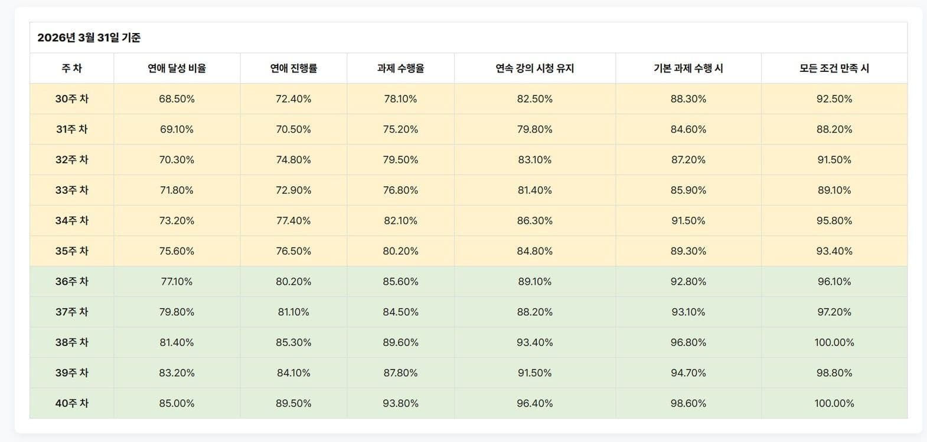
Task: Select the '기본 과제 수행 시' header
Action: pyautogui.click(x=688, y=68)
